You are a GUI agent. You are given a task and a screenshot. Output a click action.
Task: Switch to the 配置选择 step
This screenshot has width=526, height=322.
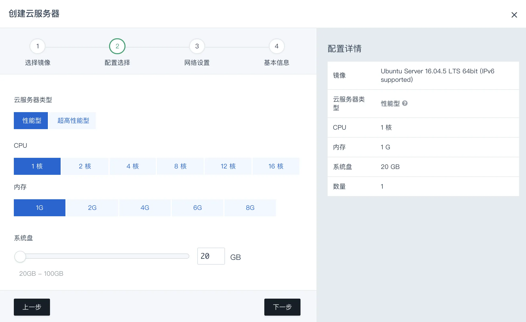(117, 46)
